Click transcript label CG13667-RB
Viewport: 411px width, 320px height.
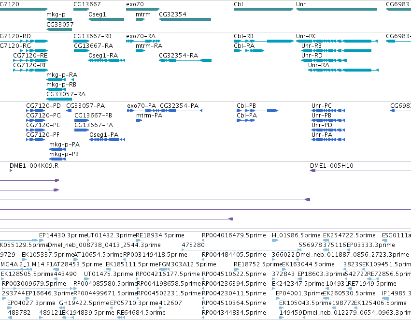tap(93, 36)
